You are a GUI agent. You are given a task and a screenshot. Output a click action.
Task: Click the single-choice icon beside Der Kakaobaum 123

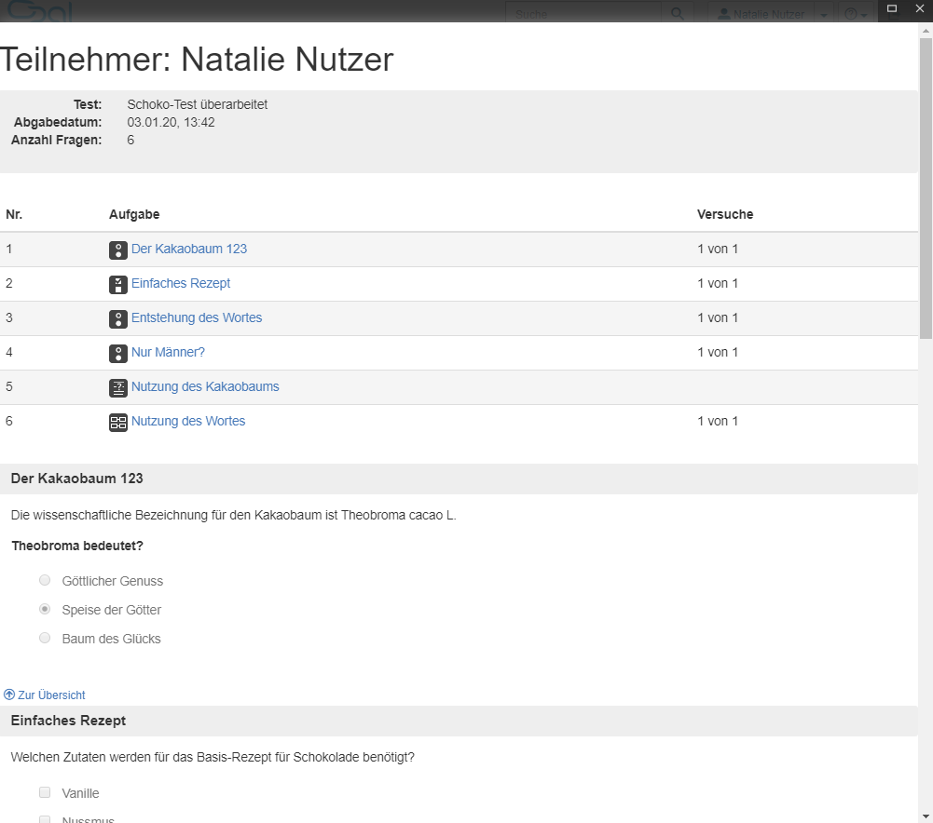coord(117,250)
